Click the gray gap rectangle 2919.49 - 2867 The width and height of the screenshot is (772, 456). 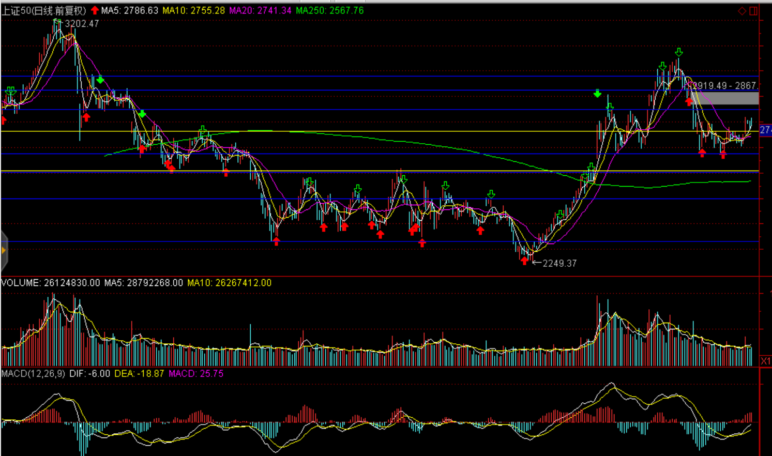(725, 98)
